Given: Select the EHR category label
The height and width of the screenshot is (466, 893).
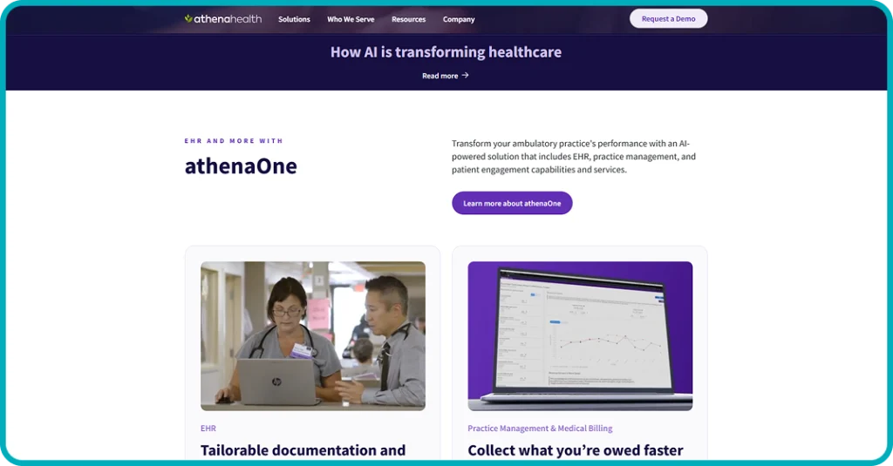Looking at the screenshot, I should (x=208, y=429).
